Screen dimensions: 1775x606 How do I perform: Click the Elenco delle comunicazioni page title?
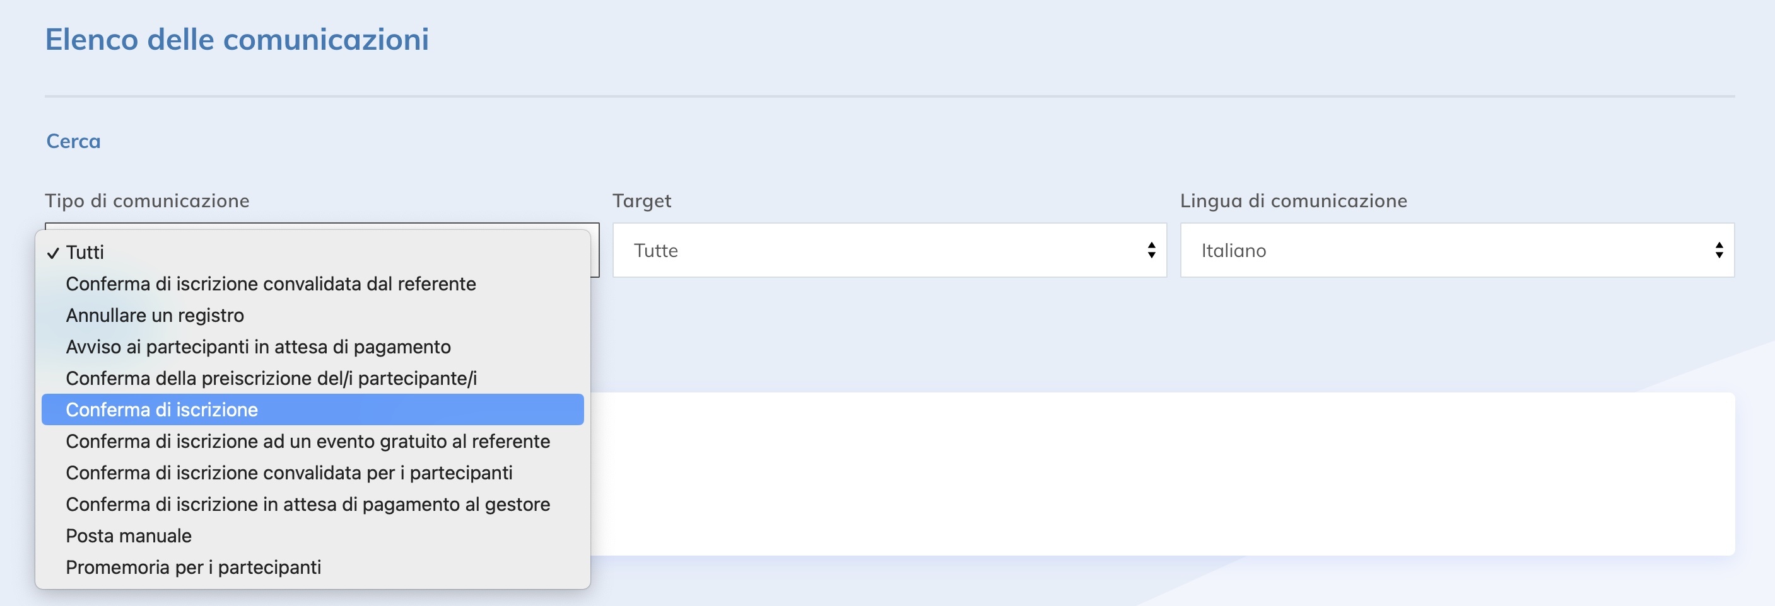point(237,39)
